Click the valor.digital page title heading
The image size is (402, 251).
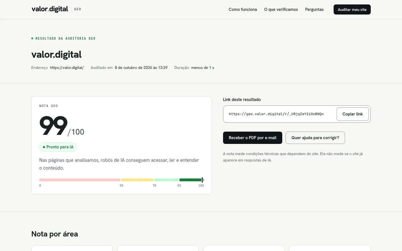click(56, 54)
